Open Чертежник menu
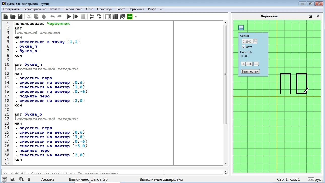This screenshot has width=325, height=183. pos(136,9)
